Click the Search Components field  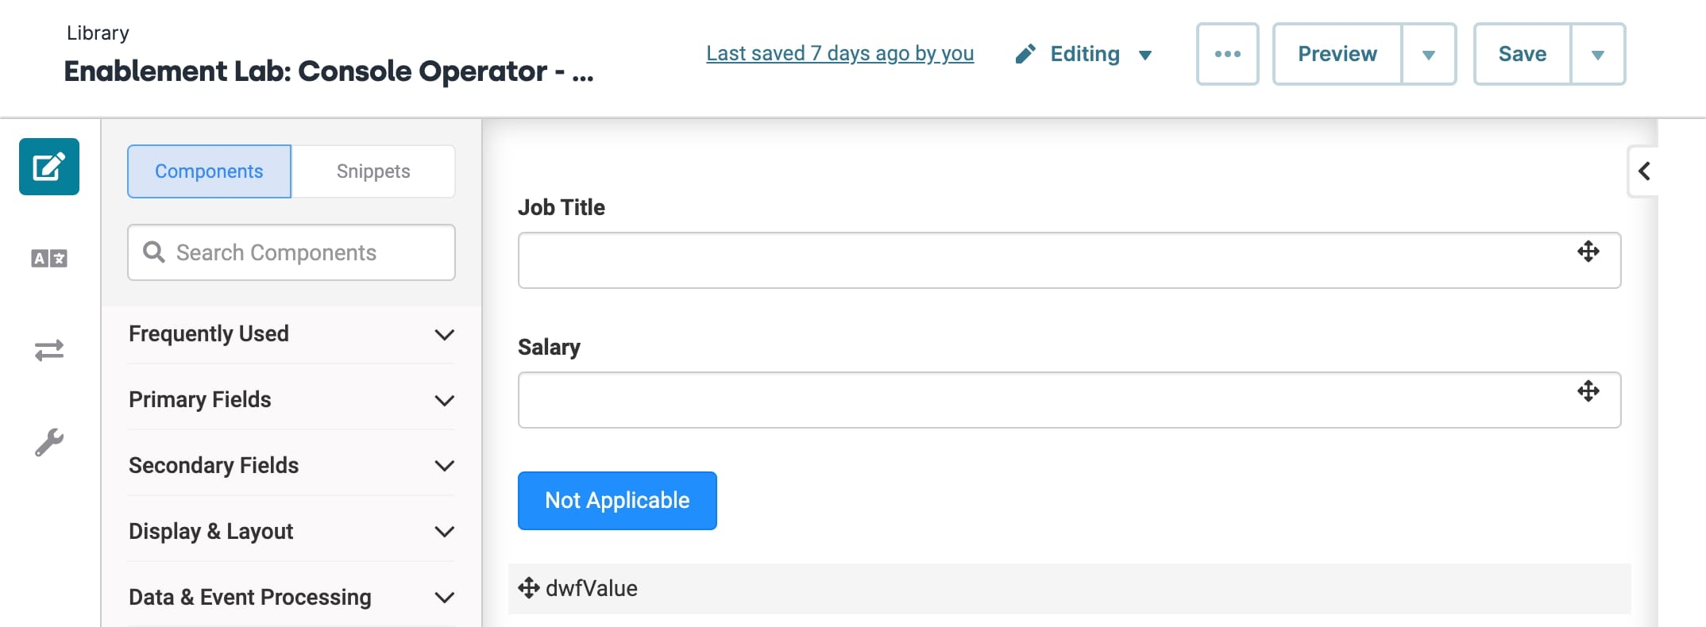pos(291,252)
